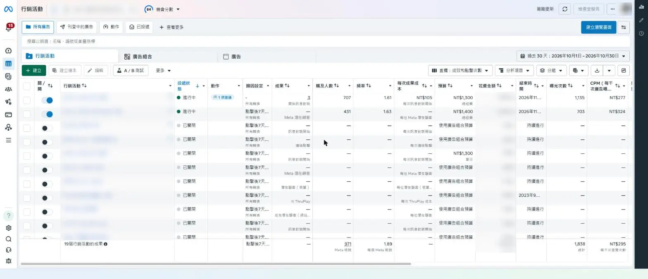Select the 所有廣告 view tab
The width and height of the screenshot is (648, 279).
tap(38, 27)
